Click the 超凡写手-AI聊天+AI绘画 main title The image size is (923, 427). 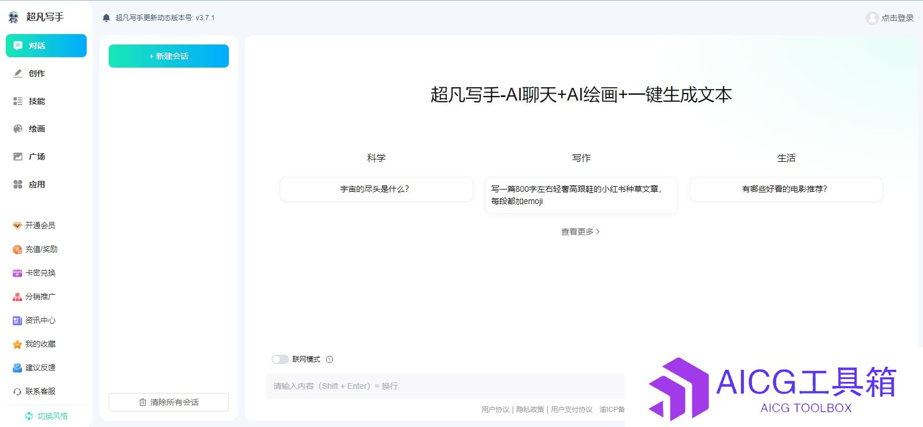pyautogui.click(x=581, y=95)
